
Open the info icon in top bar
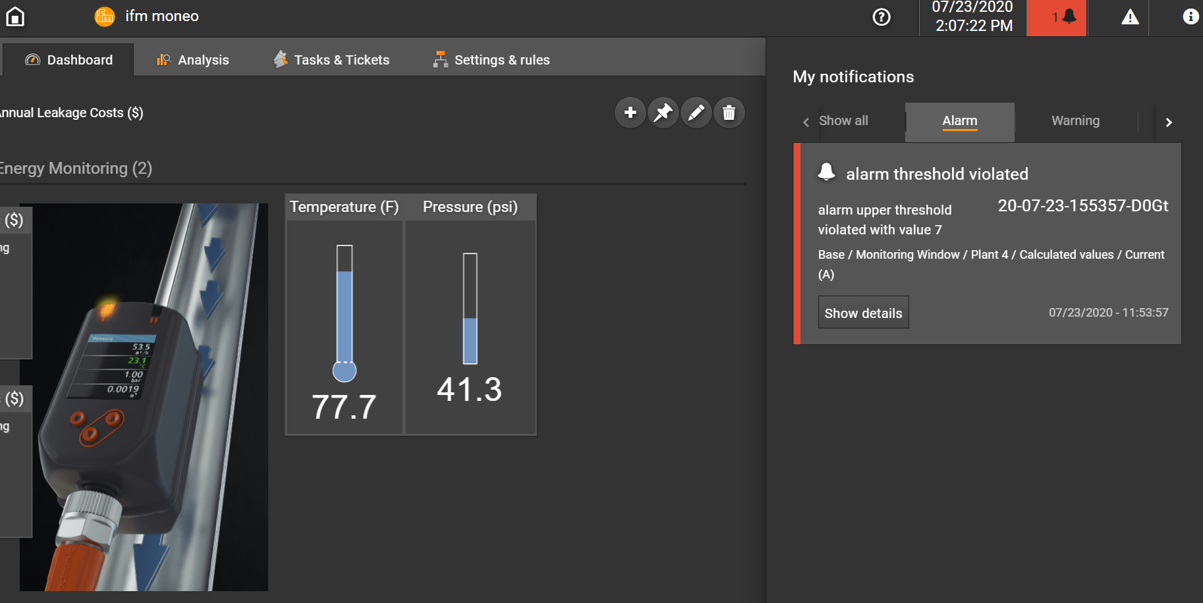tap(1190, 16)
